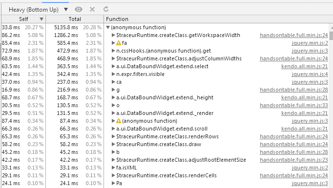Viewport: 333px width, 188px height.
Task: Expand a.ui.DataBoundWidget.extend._render row
Action: point(113,113)
